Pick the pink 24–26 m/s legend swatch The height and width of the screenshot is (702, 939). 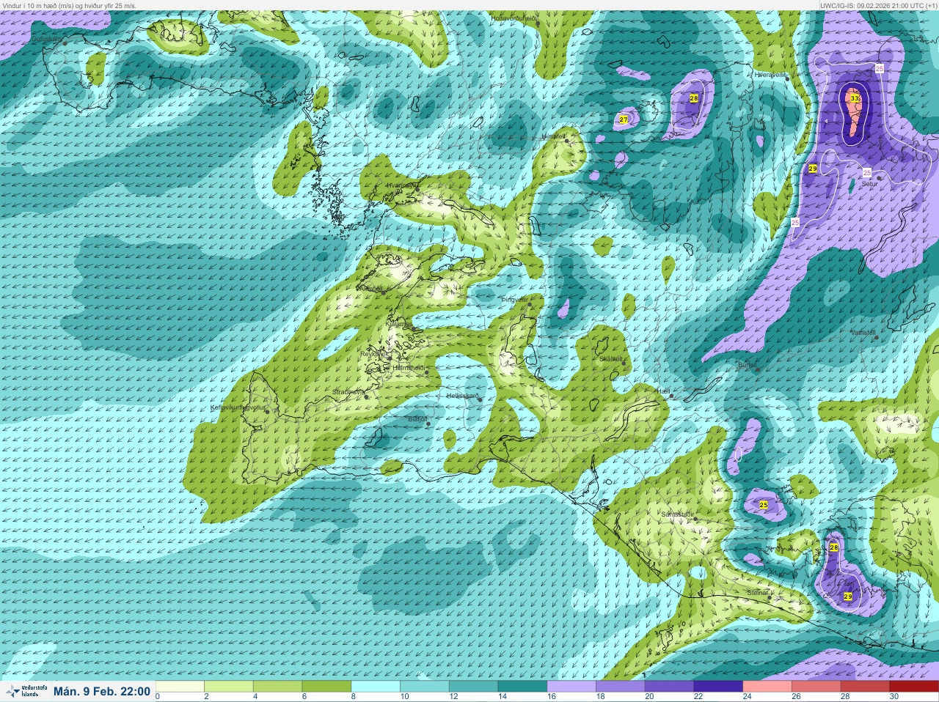click(x=767, y=687)
